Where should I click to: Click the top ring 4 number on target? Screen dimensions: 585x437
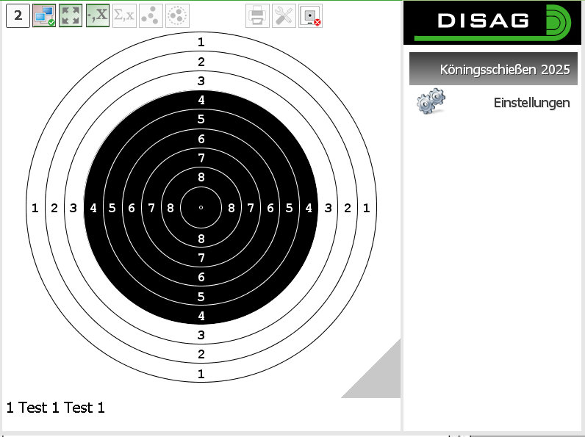pyautogui.click(x=201, y=100)
